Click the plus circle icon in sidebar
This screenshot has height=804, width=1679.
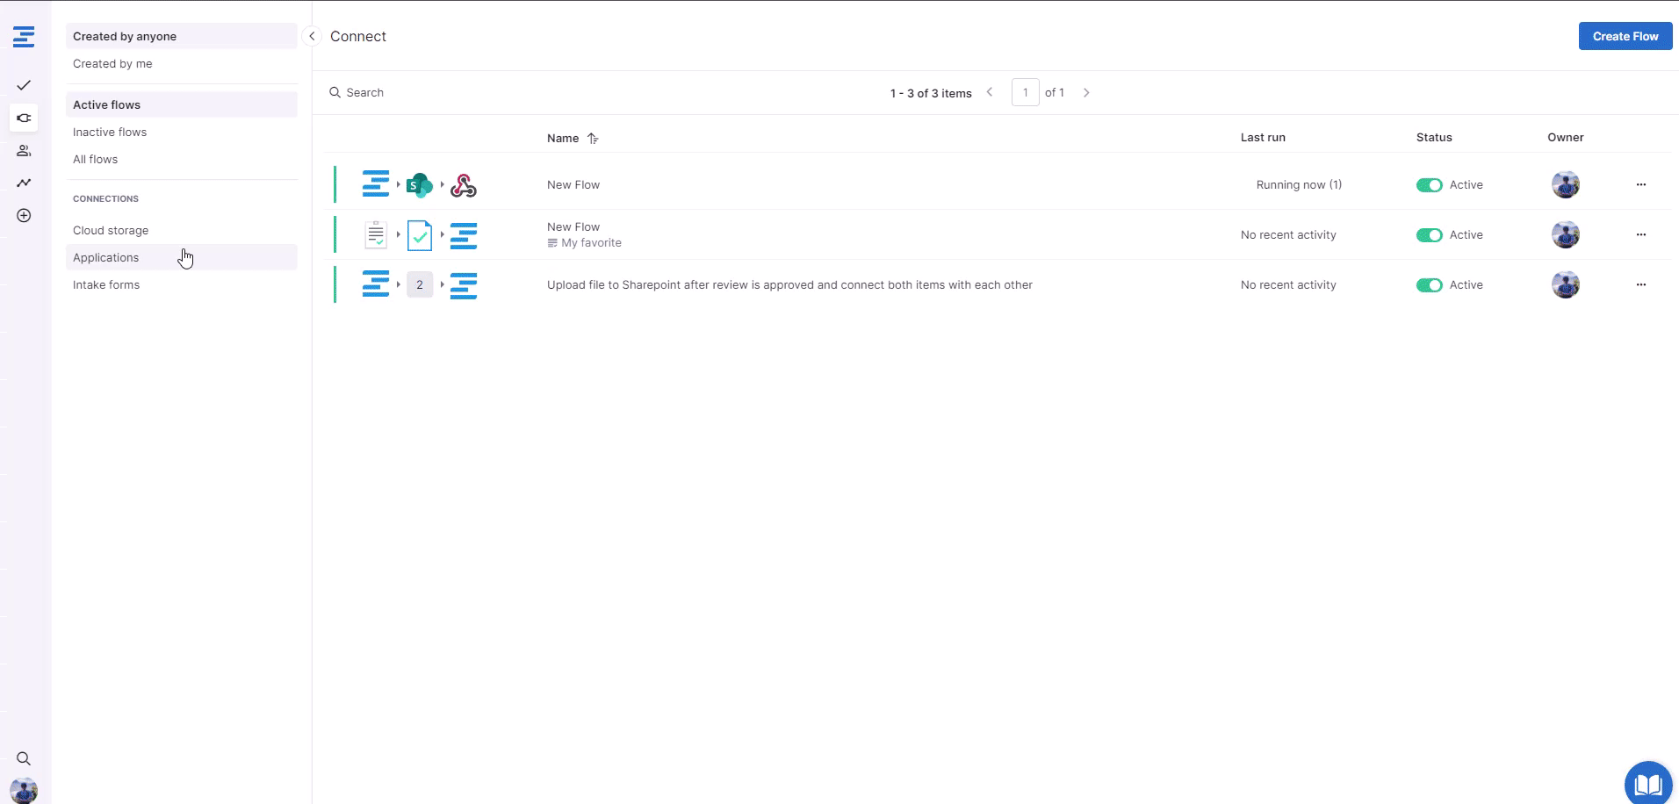(x=24, y=216)
